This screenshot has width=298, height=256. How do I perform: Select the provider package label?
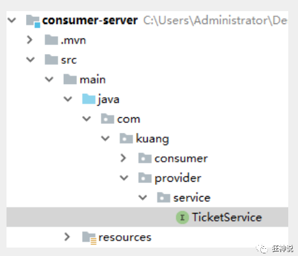[x=178, y=178]
